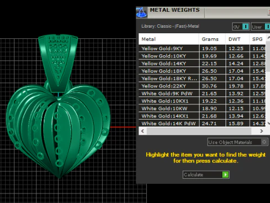Toggle the User library switch
Screen dimensions: 270x203
pyautogui.click(x=260, y=27)
